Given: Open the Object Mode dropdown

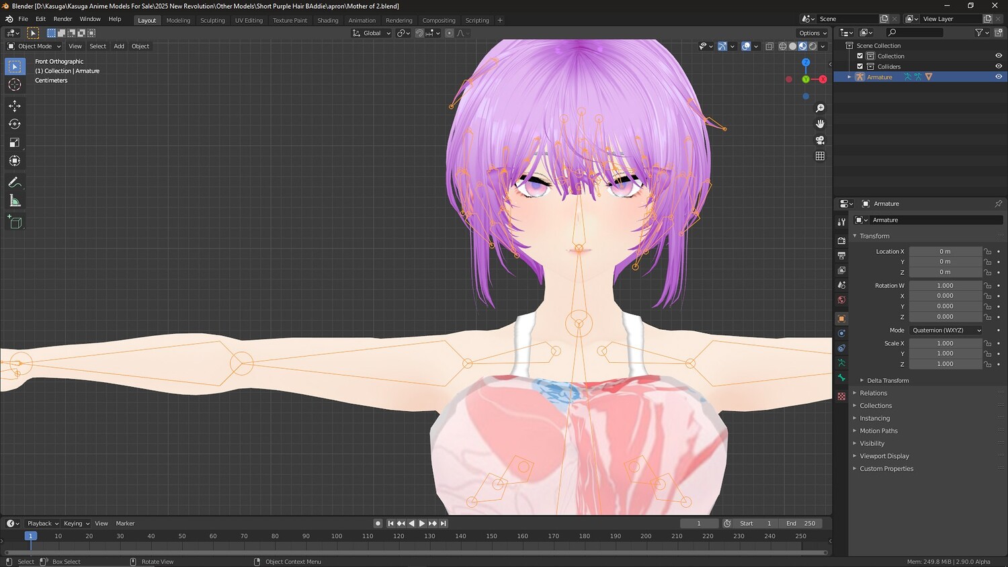Looking at the screenshot, I should 34,46.
